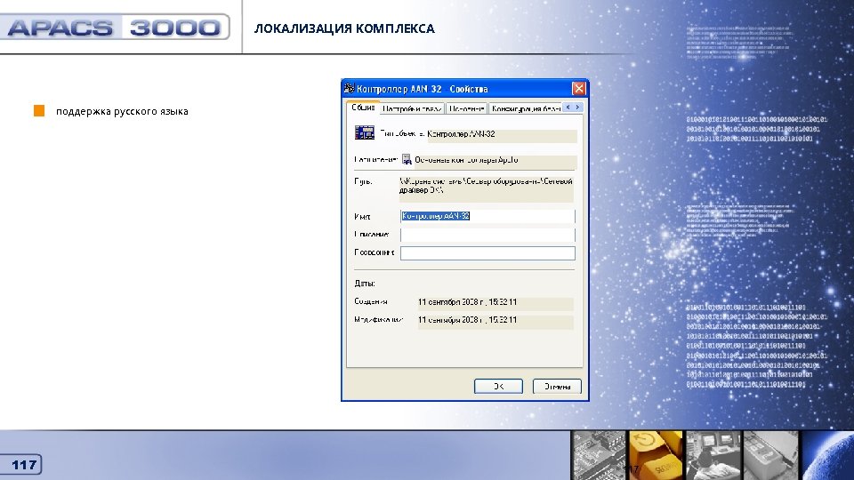The height and width of the screenshot is (480, 854).
Task: Click the controller object type icon
Action: click(365, 132)
